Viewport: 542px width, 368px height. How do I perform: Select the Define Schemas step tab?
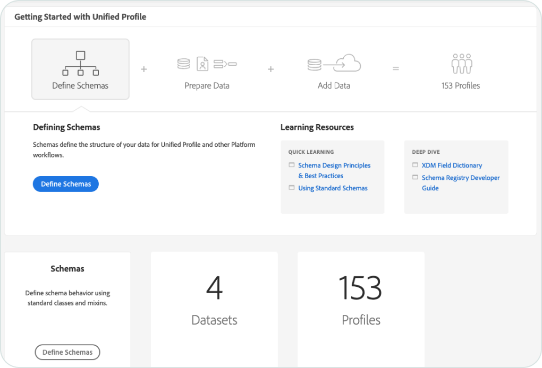[x=80, y=85]
